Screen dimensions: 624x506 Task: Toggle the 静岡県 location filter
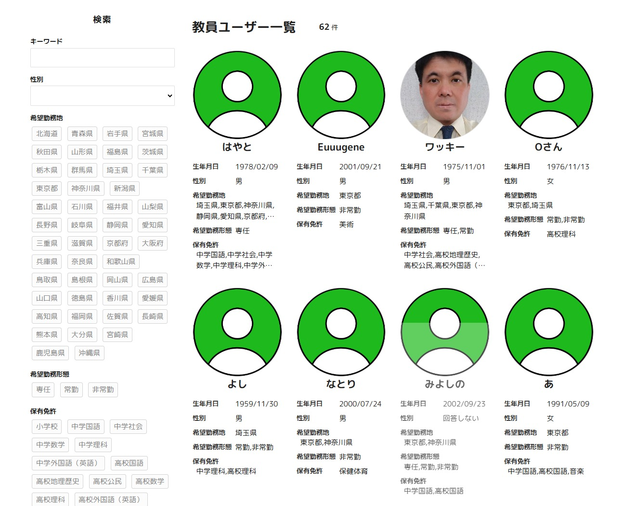(117, 225)
